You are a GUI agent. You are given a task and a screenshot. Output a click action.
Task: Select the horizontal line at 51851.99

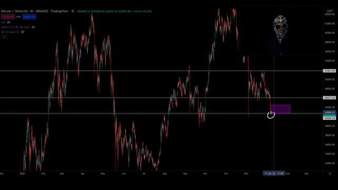[x=161, y=71]
